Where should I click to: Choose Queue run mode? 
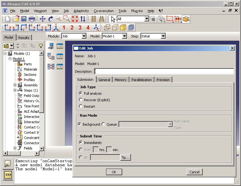[x=103, y=124]
